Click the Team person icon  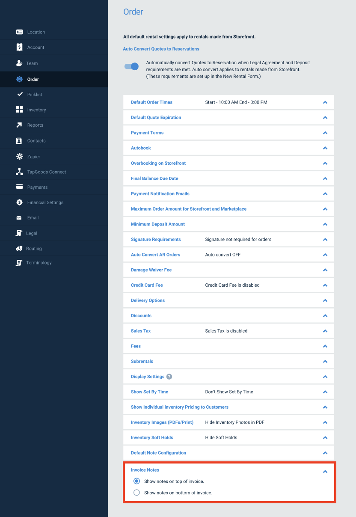[x=19, y=63]
